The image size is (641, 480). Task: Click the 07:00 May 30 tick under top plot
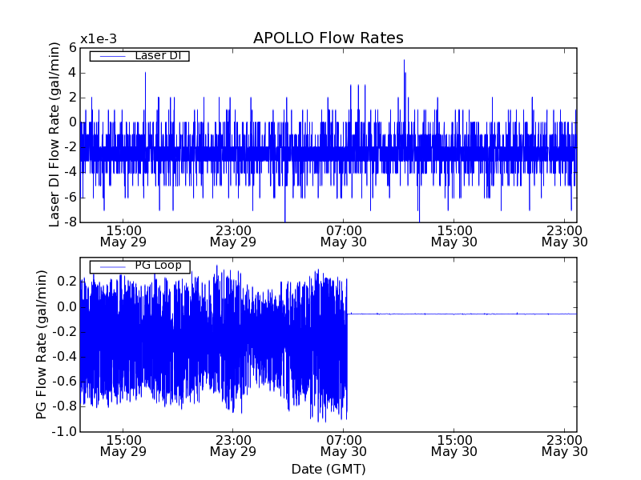point(343,235)
